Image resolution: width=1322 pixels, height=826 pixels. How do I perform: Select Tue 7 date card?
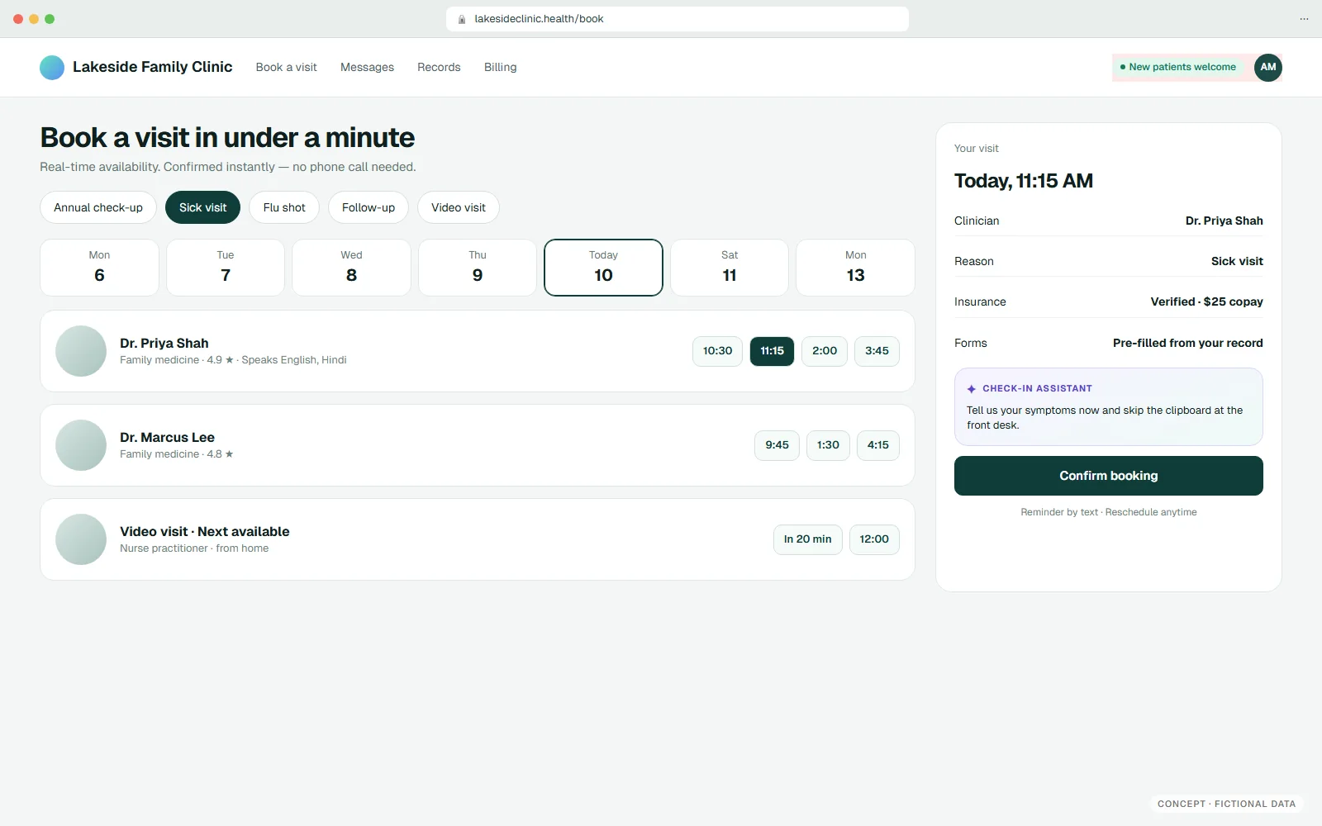pyautogui.click(x=226, y=268)
